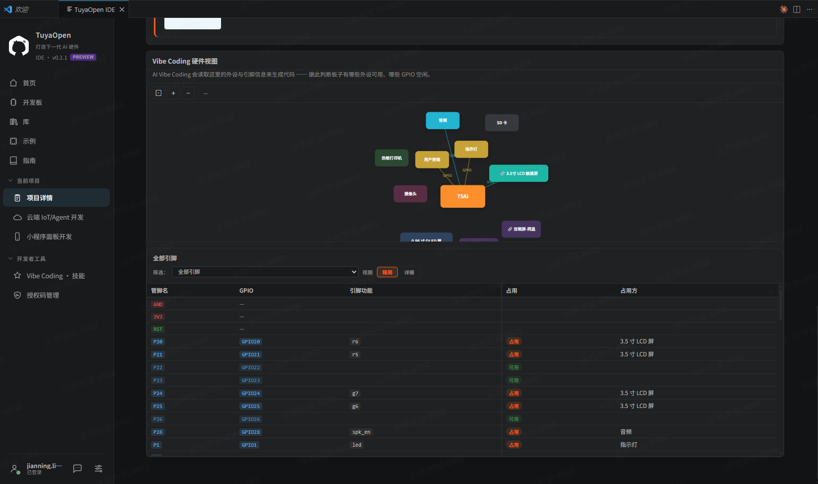The image size is (818, 484).
Task: Open Vibe Coding 技能 tool
Action: point(56,276)
